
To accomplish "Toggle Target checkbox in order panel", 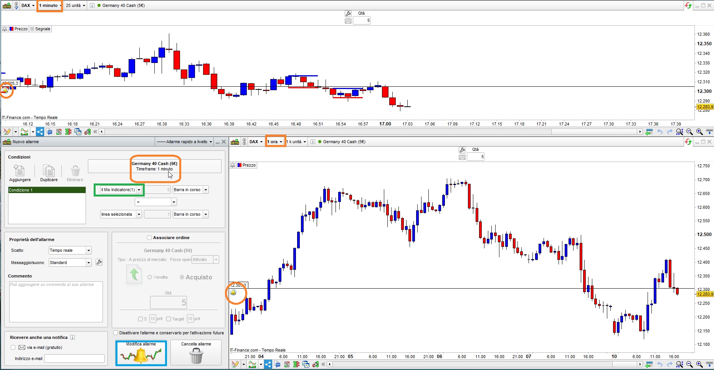I will point(169,319).
